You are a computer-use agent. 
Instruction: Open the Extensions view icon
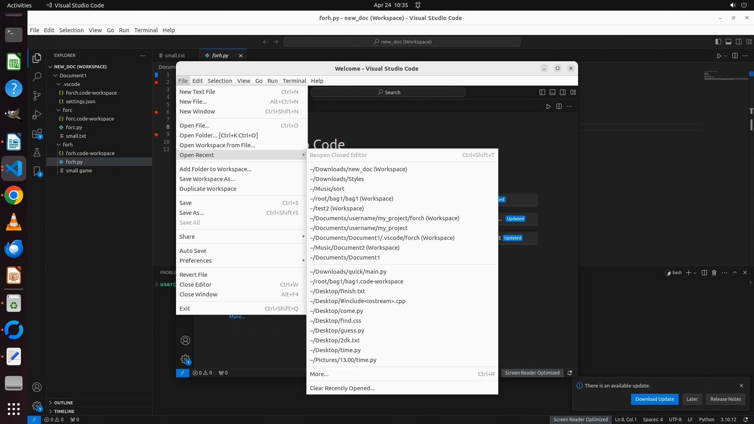point(37,134)
